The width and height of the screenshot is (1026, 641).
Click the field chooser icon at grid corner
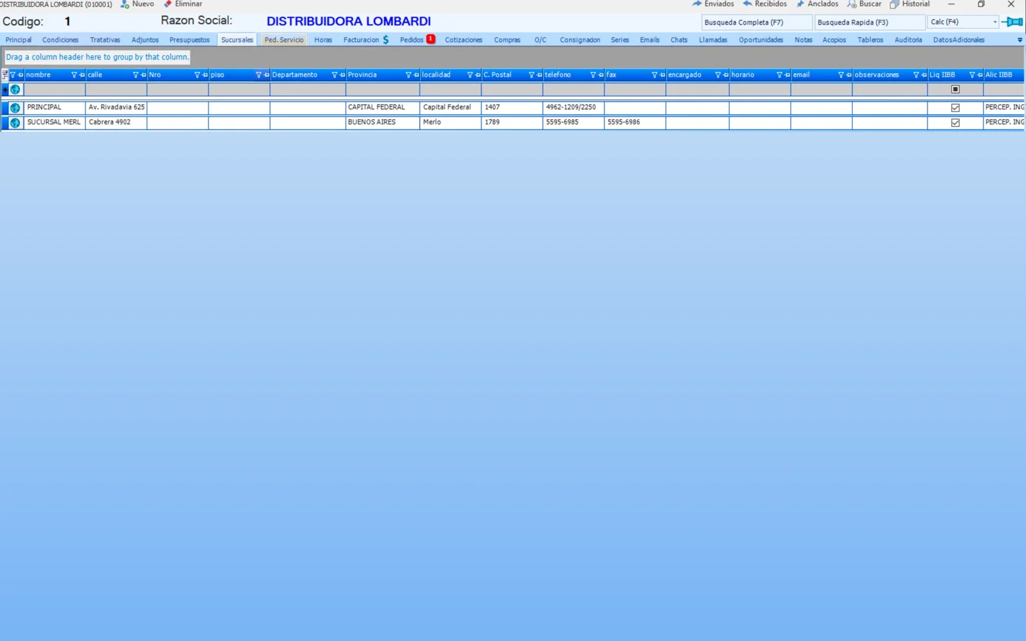pyautogui.click(x=4, y=74)
